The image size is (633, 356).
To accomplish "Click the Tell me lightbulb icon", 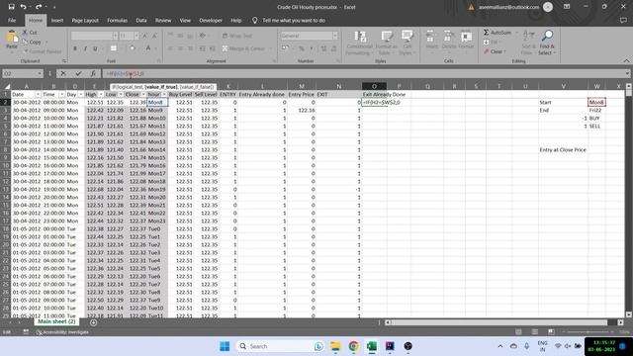I will (x=255, y=20).
